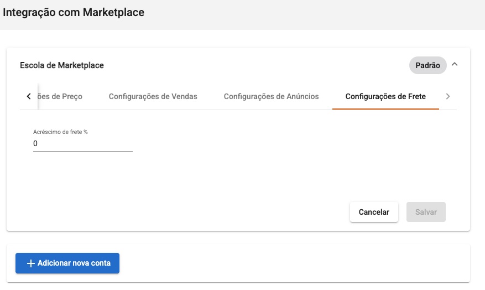Click the plus icon on Adicionar nova conta

point(30,263)
